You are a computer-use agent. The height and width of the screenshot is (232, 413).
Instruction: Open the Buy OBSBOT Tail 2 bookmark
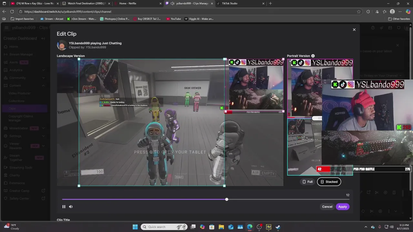[147, 19]
